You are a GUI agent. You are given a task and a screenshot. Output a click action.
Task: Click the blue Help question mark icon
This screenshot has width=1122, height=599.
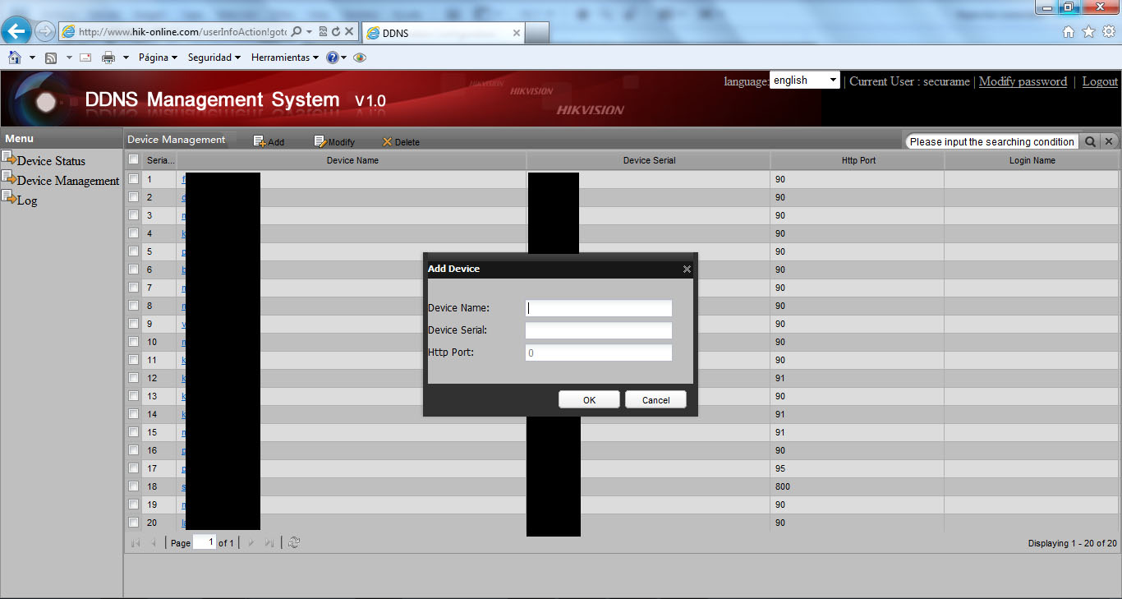tap(332, 58)
